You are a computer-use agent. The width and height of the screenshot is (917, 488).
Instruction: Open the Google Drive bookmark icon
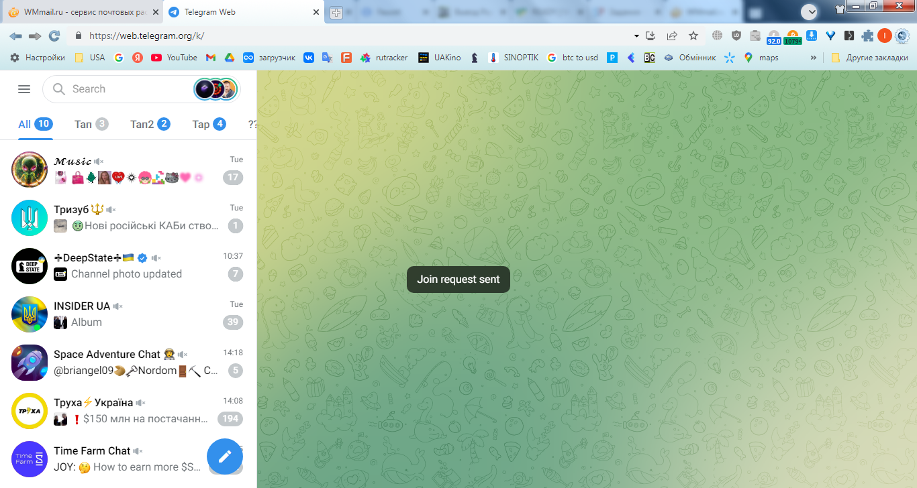[x=229, y=58]
